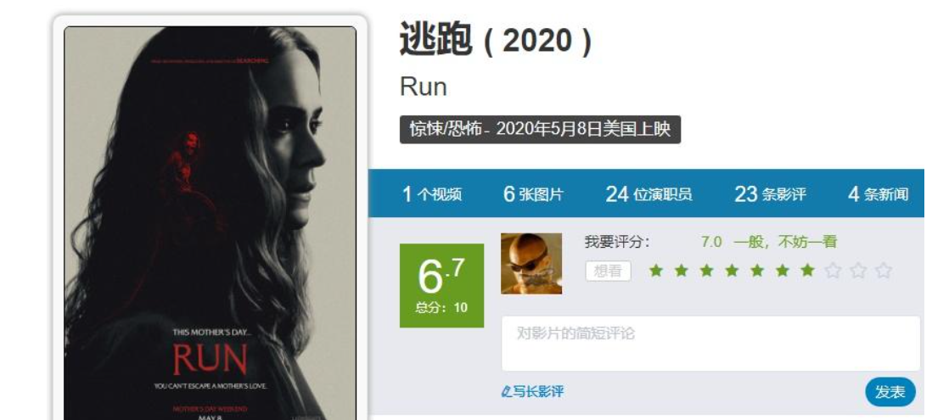Open the 6 张图片 tab
The image size is (932, 420).
(533, 193)
